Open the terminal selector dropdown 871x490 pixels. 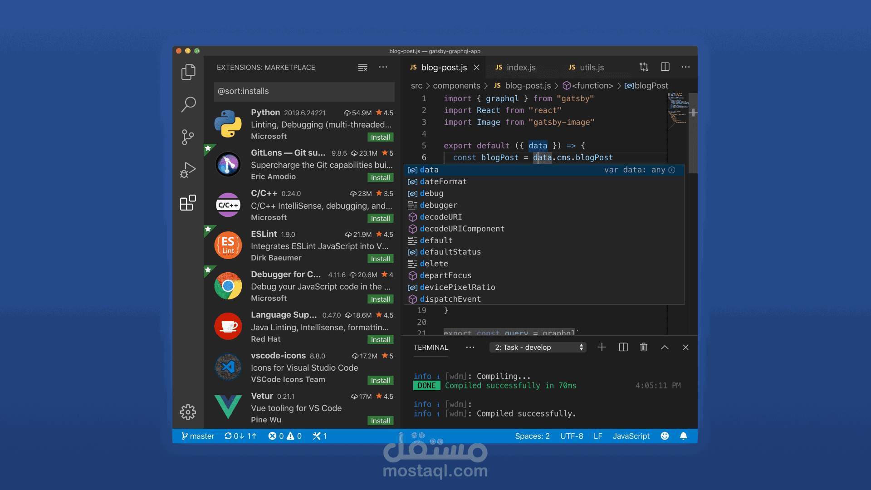538,348
